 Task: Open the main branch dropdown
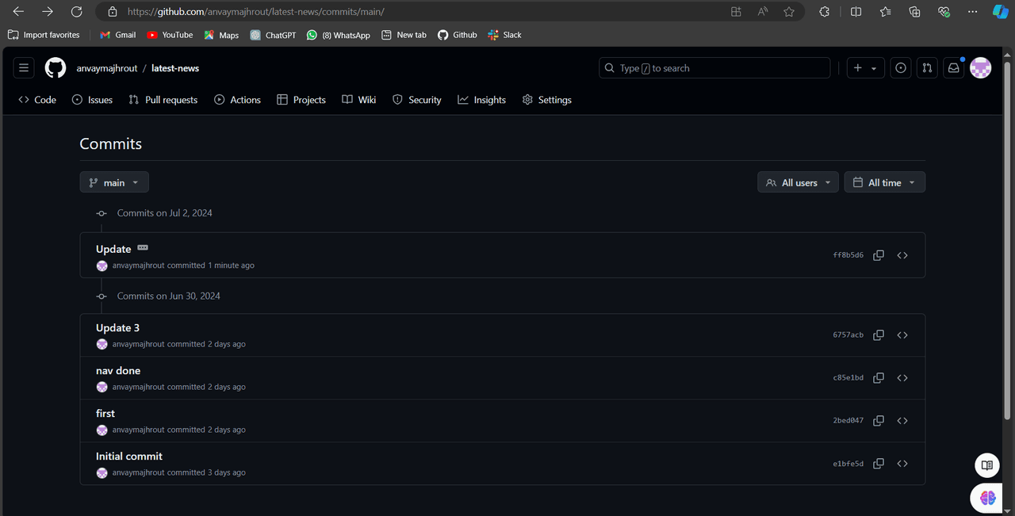tap(114, 182)
